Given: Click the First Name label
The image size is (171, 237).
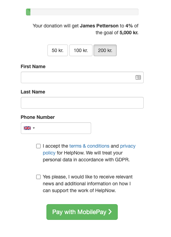Looking at the screenshot, I should pos(33,66).
